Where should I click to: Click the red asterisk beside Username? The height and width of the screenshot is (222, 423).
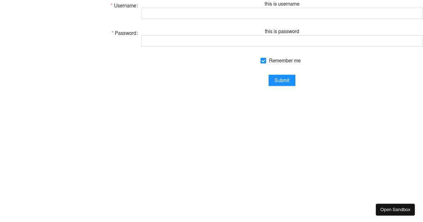point(112,5)
